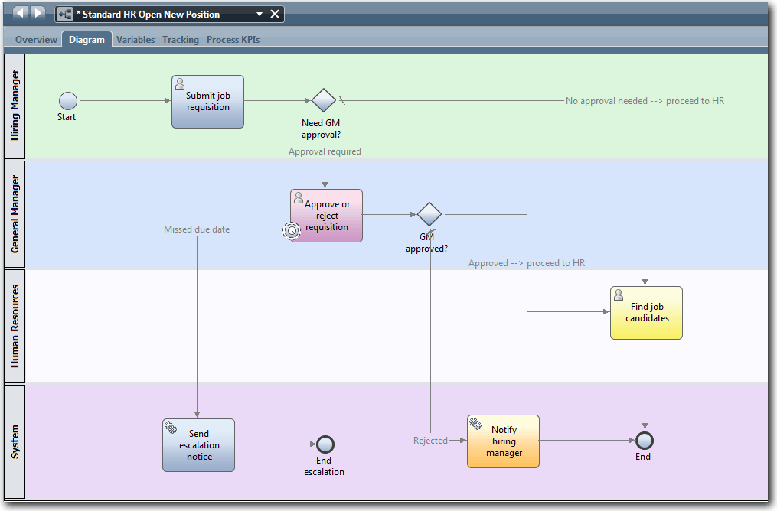Switch to the Tracking tab
Screen dimensions: 777x511
[180, 39]
